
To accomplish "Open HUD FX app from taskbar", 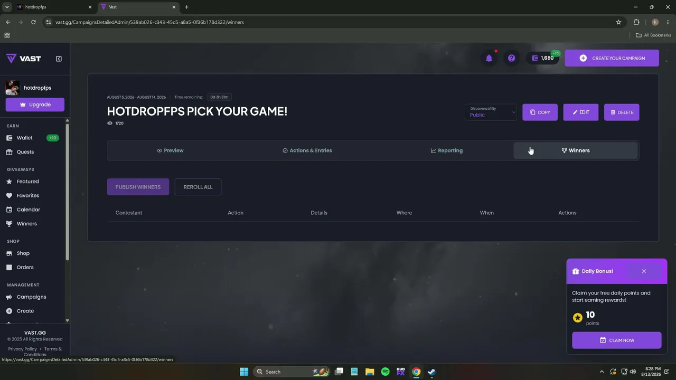I will pos(400,372).
